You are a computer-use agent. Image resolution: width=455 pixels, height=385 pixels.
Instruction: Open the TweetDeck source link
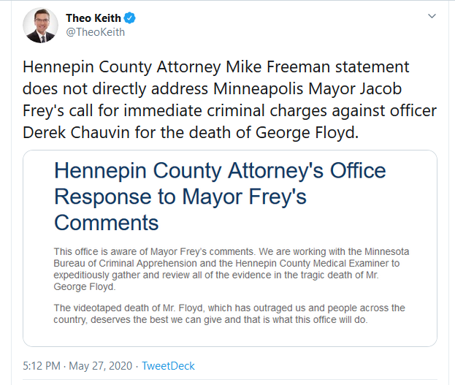click(168, 365)
